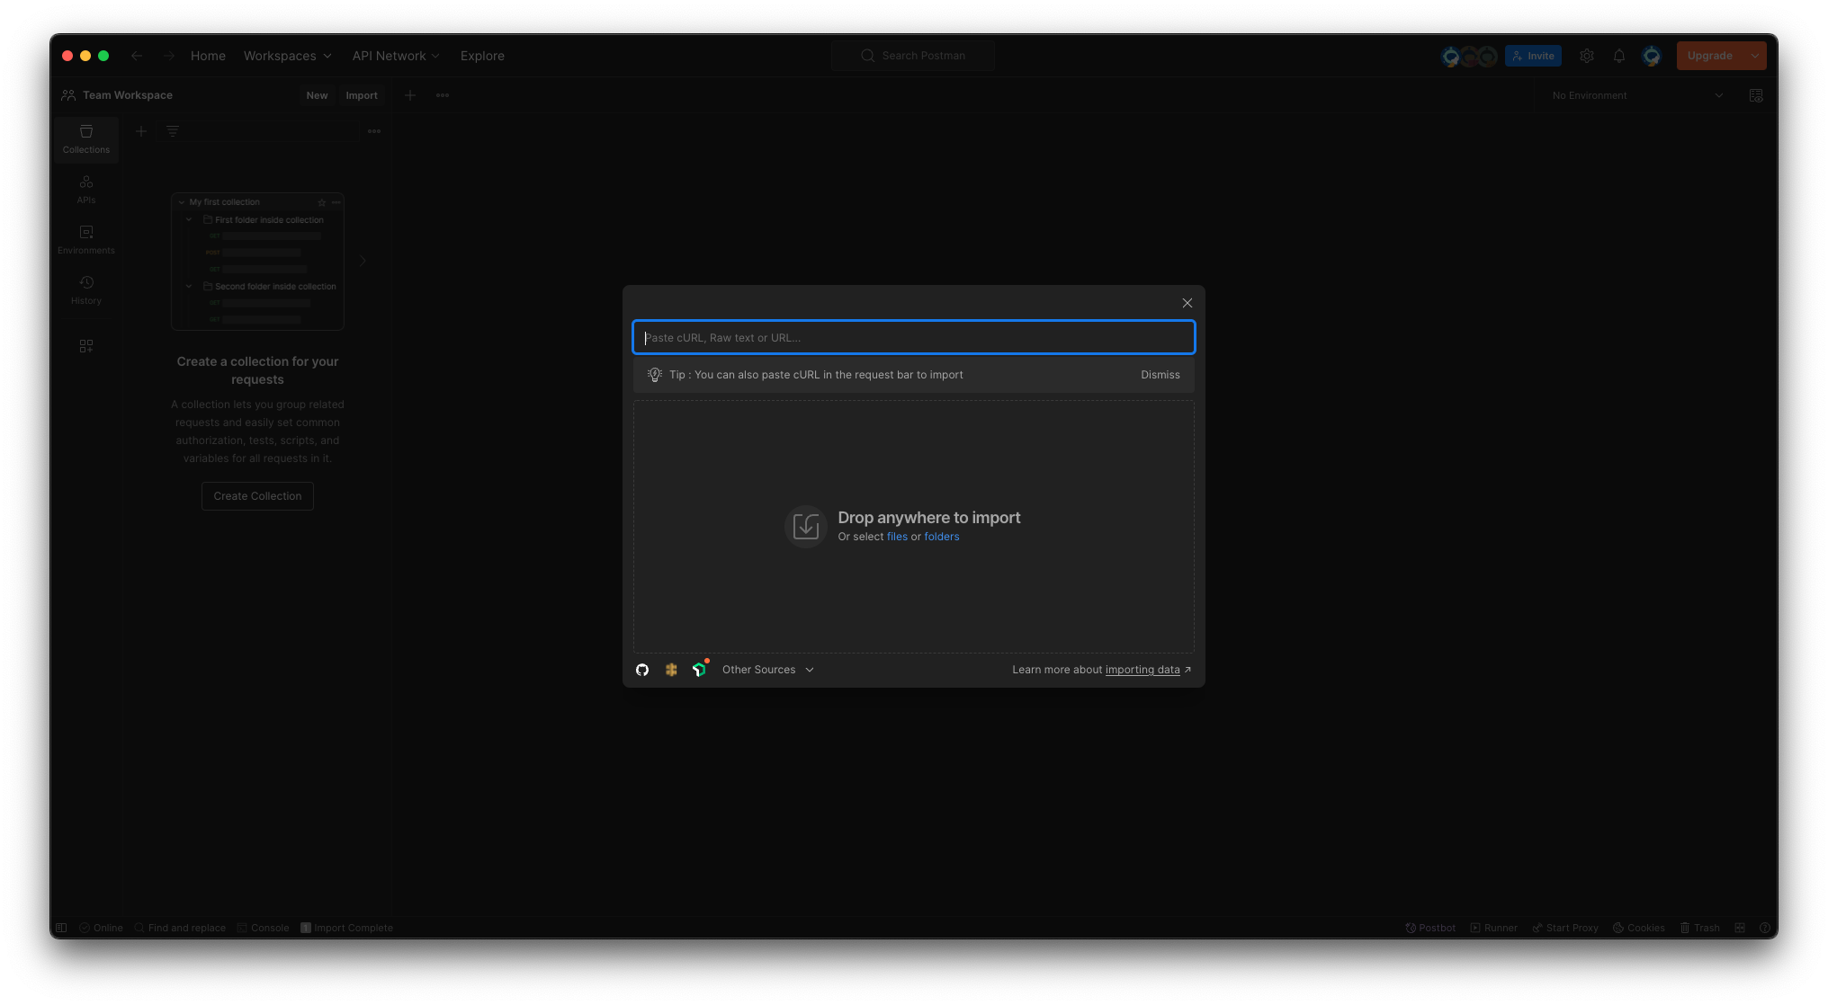Add a new collection with the plus icon

[141, 131]
